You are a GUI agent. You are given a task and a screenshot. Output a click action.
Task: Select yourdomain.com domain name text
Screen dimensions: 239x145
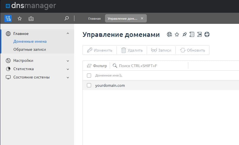pos(110,85)
